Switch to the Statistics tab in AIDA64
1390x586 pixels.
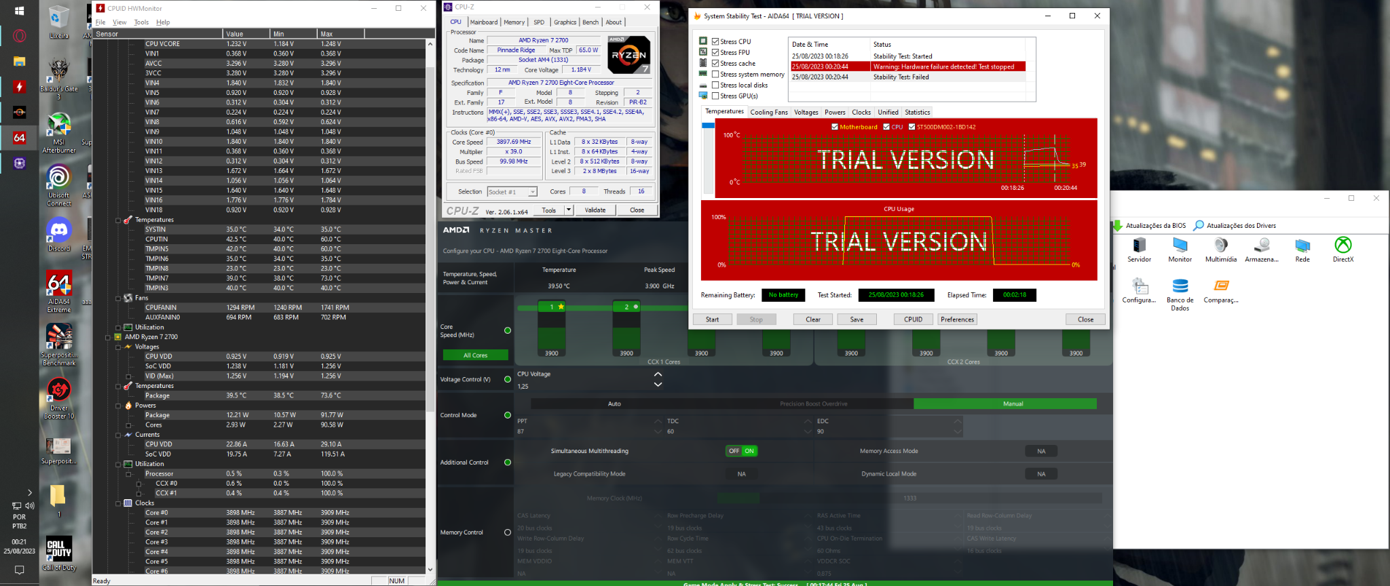point(917,113)
